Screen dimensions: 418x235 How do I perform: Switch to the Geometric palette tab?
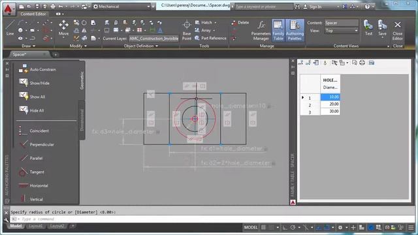pyautogui.click(x=82, y=80)
